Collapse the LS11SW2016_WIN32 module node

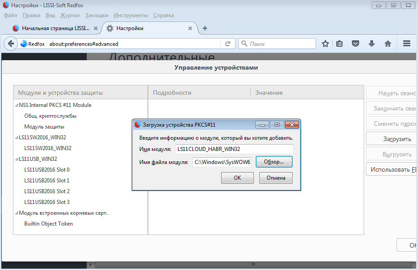pyautogui.click(x=17, y=137)
